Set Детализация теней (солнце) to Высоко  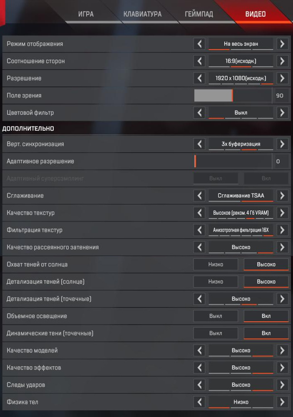266,281
